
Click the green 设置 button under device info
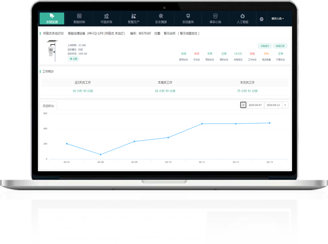74,59
